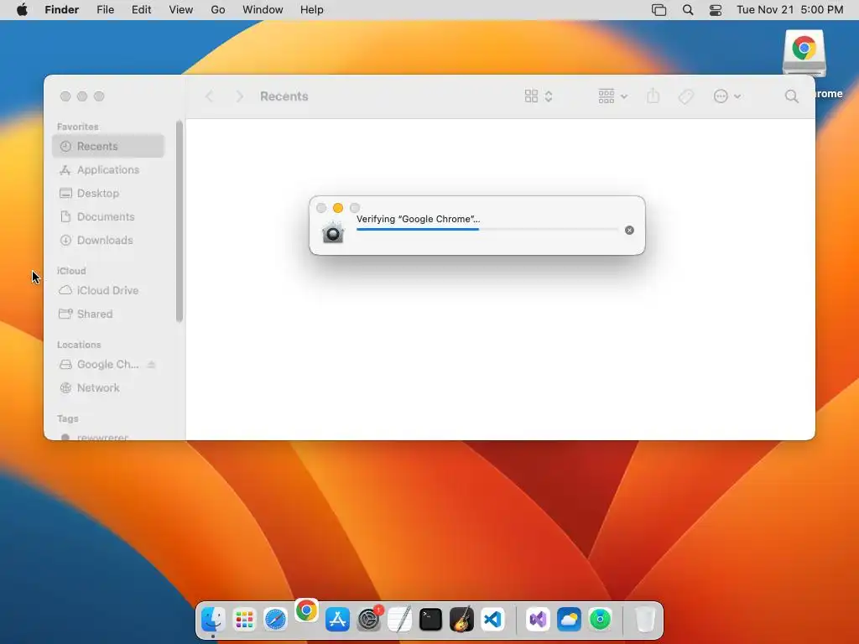The height and width of the screenshot is (644, 859).
Task: Open Control Center in the menu bar
Action: 716,10
